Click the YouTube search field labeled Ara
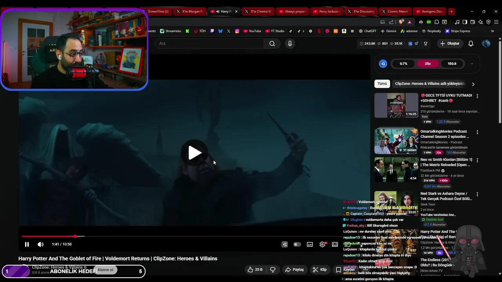The width and height of the screenshot is (502, 282). [x=210, y=43]
